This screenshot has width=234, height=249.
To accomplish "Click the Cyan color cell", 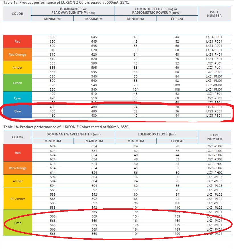I will tap(17, 98).
